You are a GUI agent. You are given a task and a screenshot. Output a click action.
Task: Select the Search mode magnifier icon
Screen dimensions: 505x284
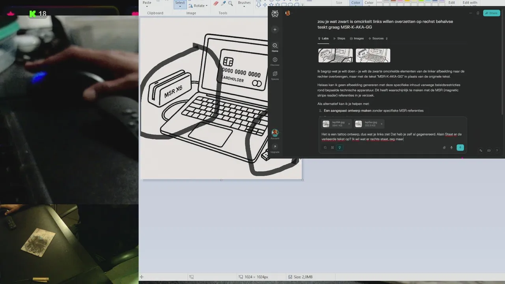coord(325,148)
